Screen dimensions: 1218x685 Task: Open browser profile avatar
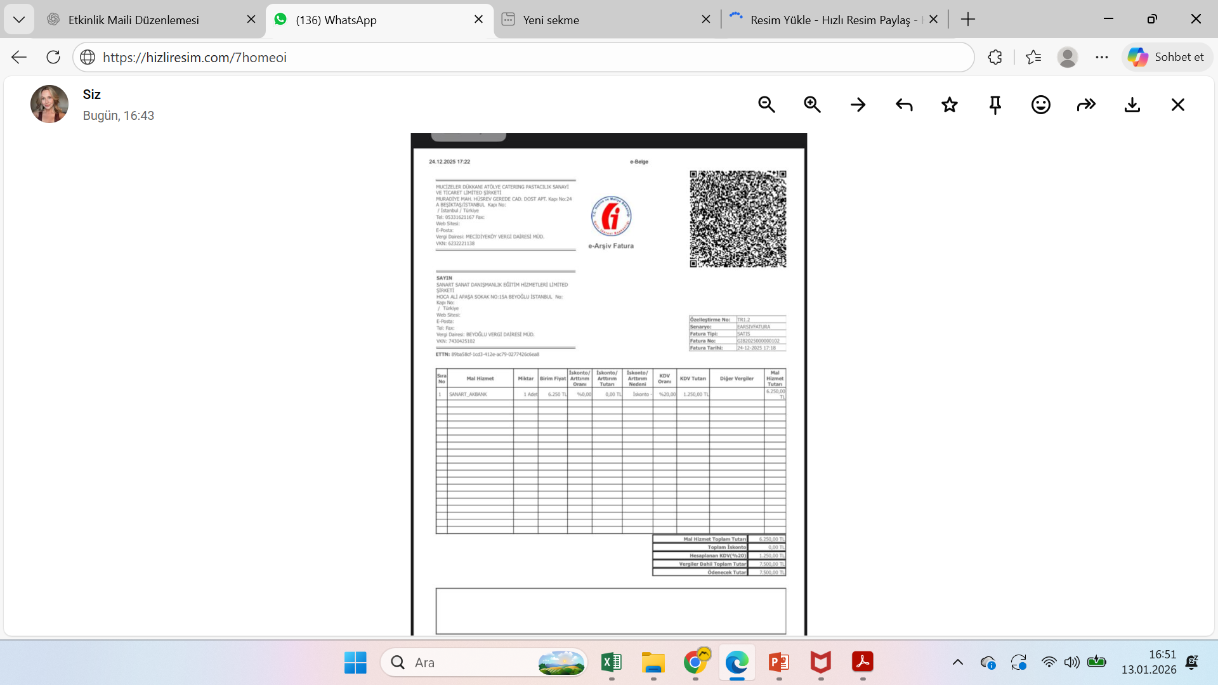point(1068,57)
